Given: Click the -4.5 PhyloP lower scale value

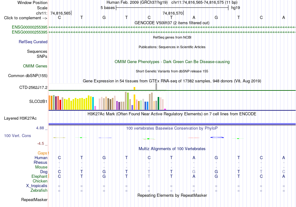Looking at the screenshot, I should pos(41,144).
